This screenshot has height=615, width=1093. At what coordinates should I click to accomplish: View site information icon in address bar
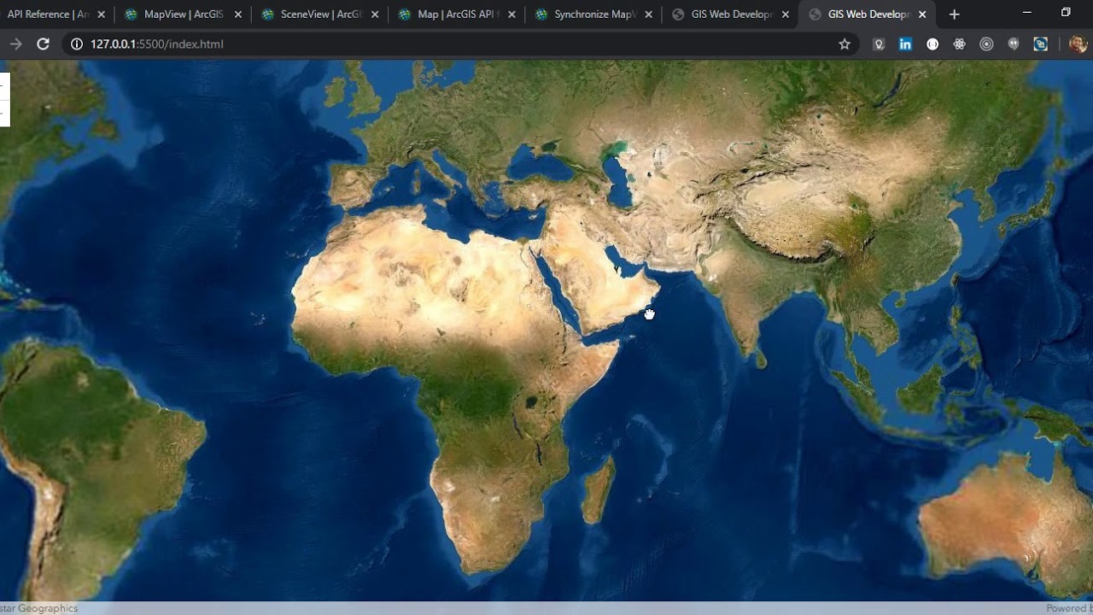coord(76,44)
